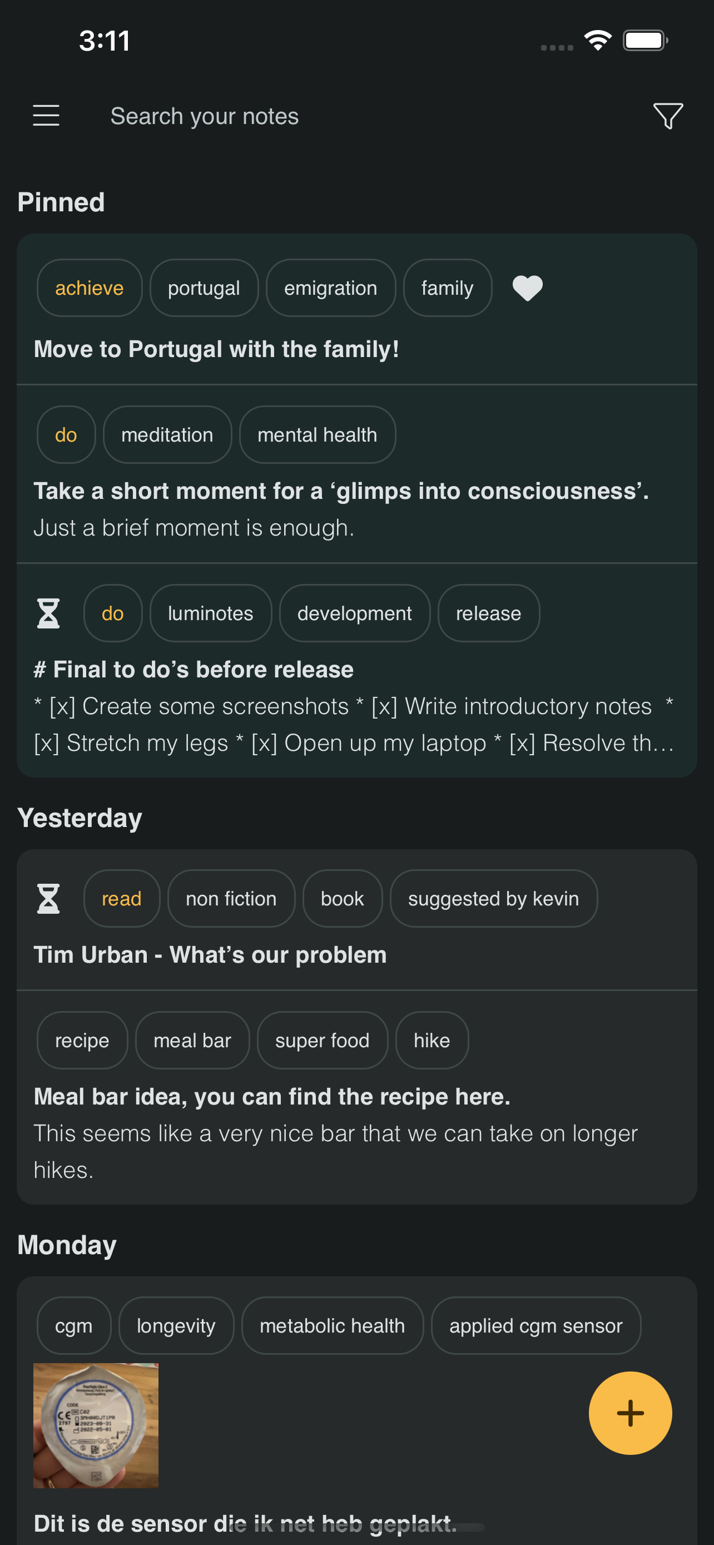This screenshot has height=1545, width=714.
Task: Tap the battery status icon
Action: [x=645, y=41]
